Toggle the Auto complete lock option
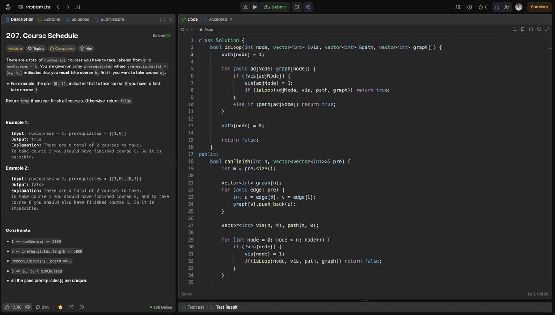 click(206, 30)
